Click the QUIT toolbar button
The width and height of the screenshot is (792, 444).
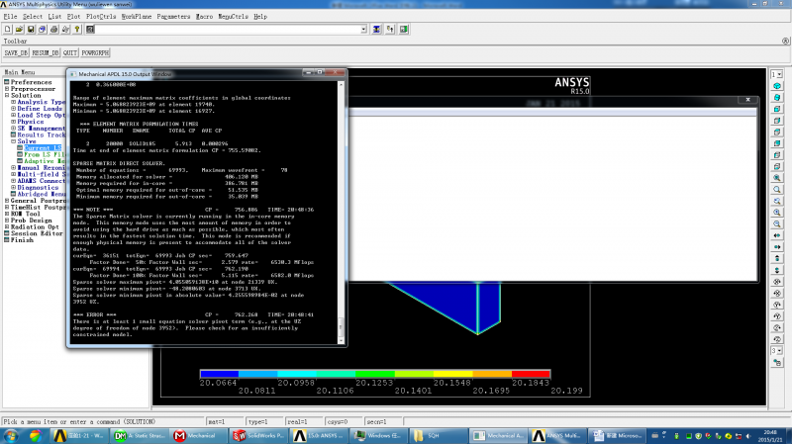click(x=70, y=53)
